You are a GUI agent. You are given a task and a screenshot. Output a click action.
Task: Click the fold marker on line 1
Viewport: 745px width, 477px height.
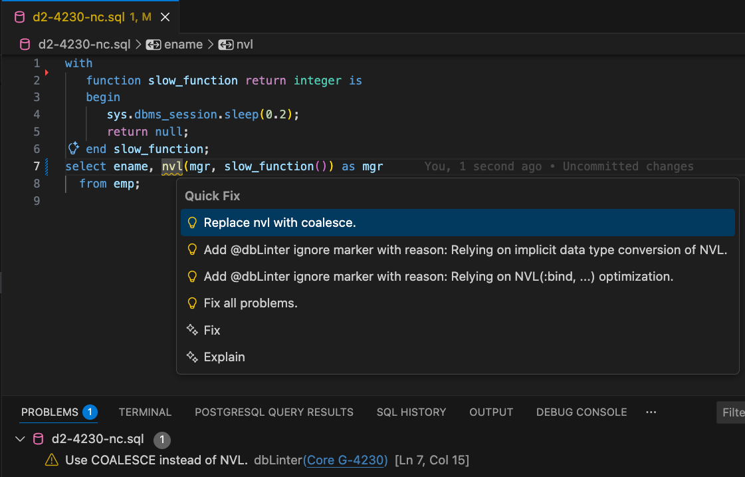coord(46,72)
